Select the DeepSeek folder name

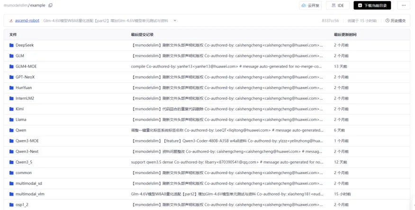tap(25, 45)
